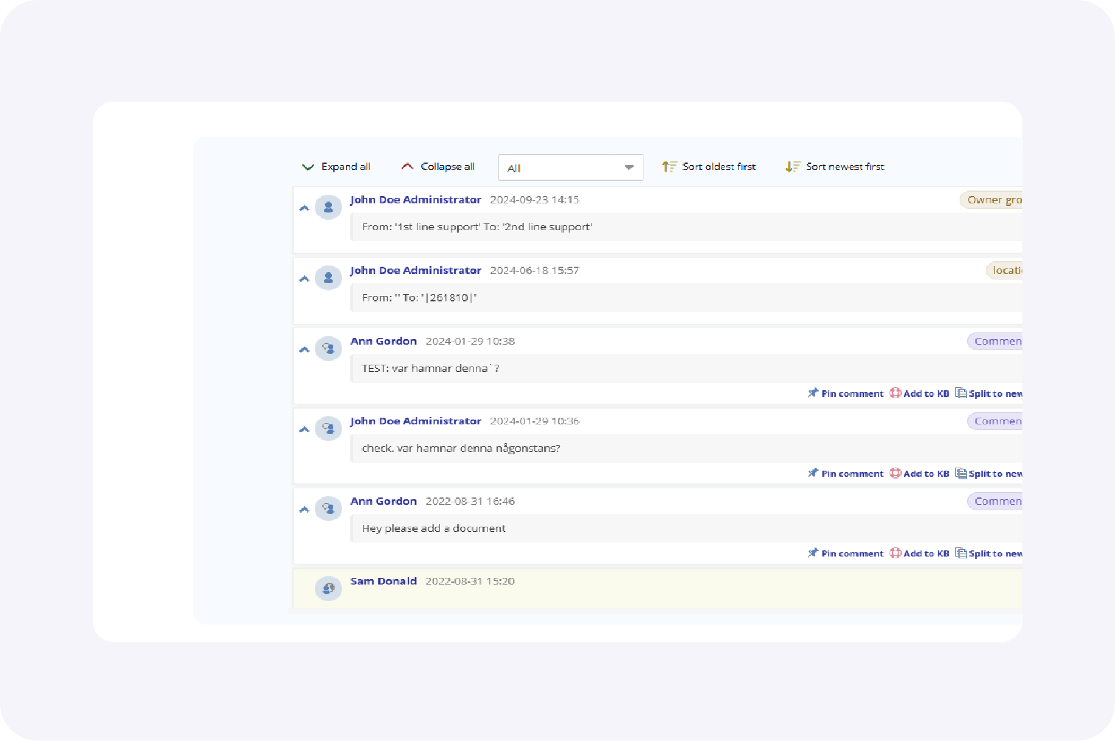Add 'check. var hamnar denna någonstans?' to KB
The height and width of the screenshot is (741, 1115).
919,473
